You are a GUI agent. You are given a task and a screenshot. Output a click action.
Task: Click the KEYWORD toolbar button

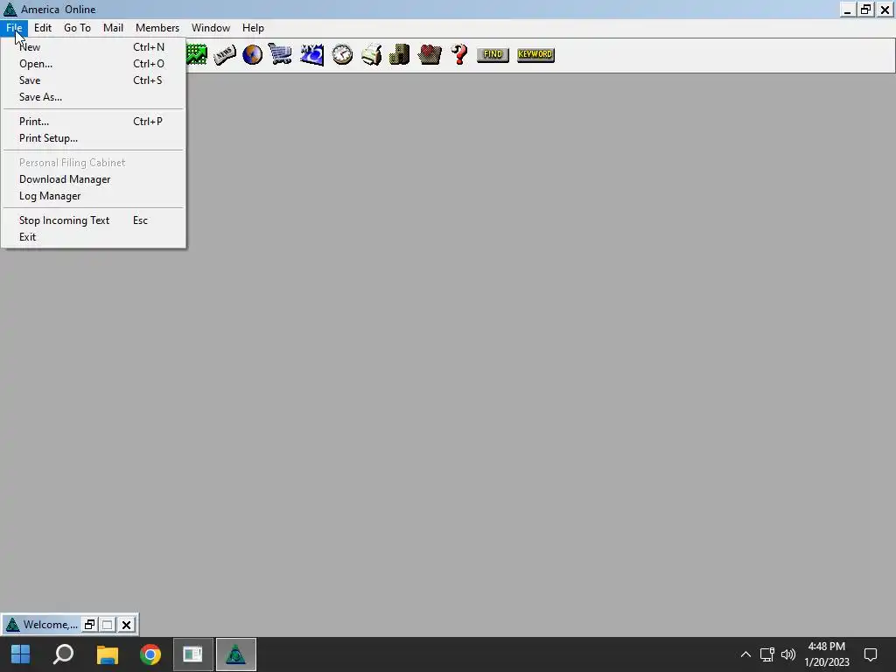coord(535,54)
